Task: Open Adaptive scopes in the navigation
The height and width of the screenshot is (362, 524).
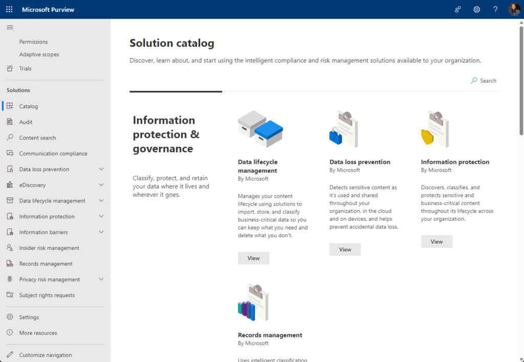Action: [x=39, y=54]
